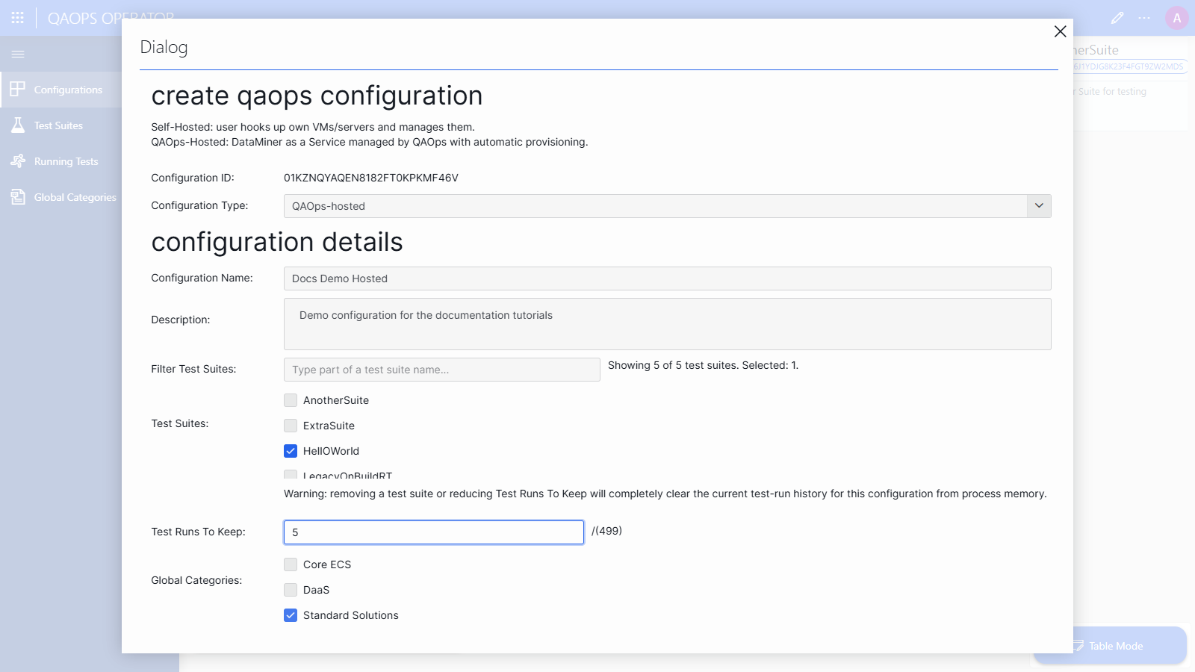Click the Running Tests icon
The image size is (1195, 672).
(x=18, y=161)
